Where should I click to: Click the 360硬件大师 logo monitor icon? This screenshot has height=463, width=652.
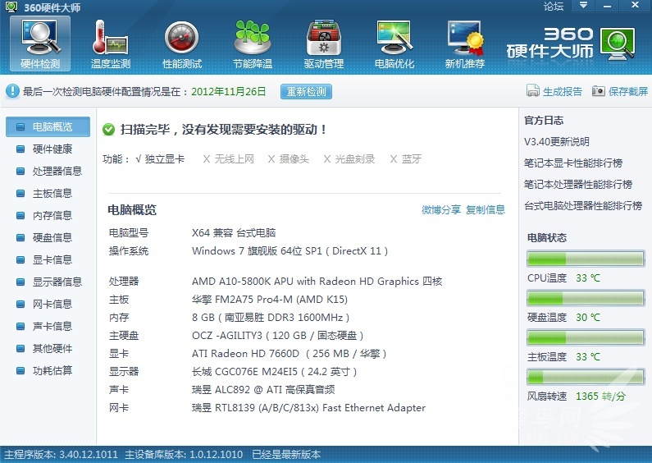[x=618, y=44]
